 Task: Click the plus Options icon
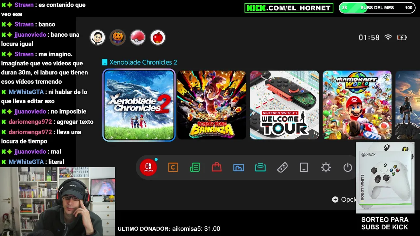(x=335, y=199)
